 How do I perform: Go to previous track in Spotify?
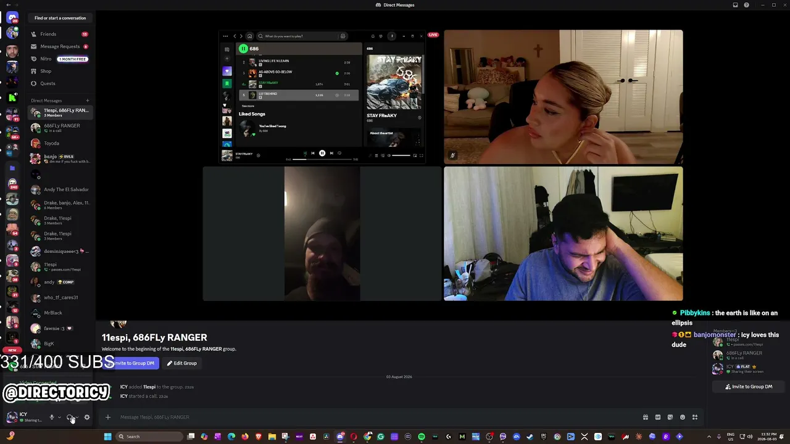pos(312,153)
